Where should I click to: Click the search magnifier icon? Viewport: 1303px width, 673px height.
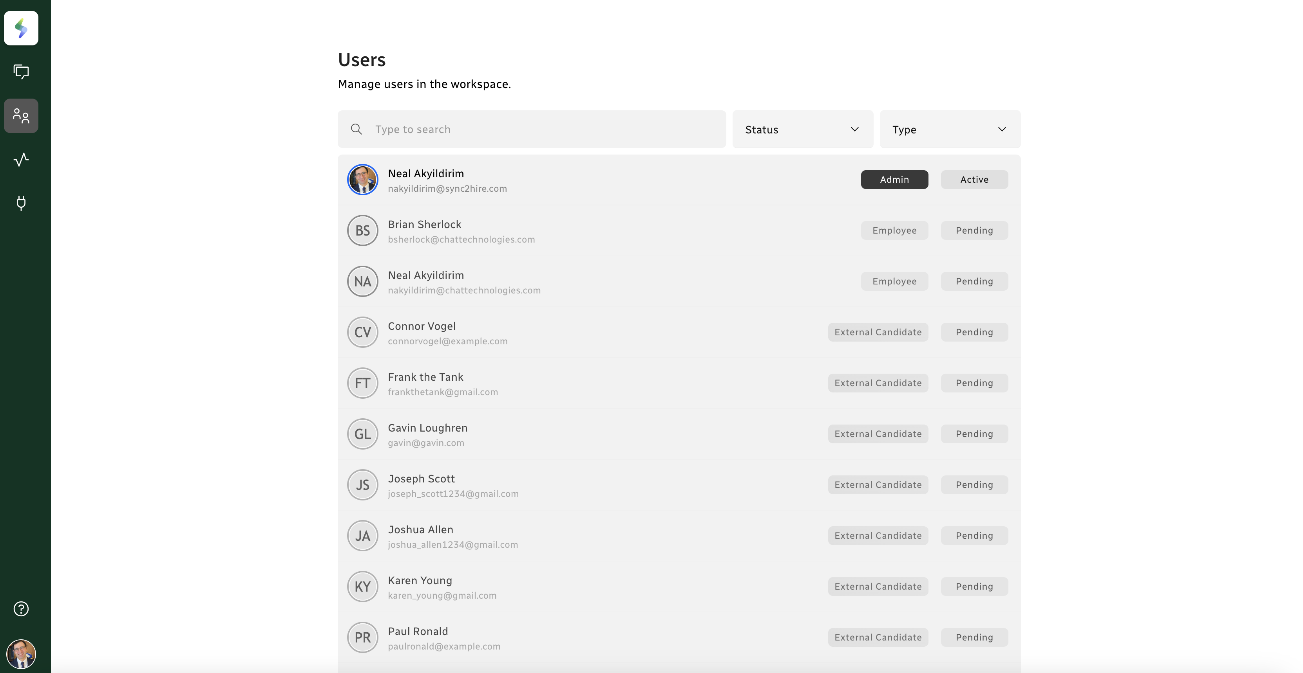tap(357, 130)
